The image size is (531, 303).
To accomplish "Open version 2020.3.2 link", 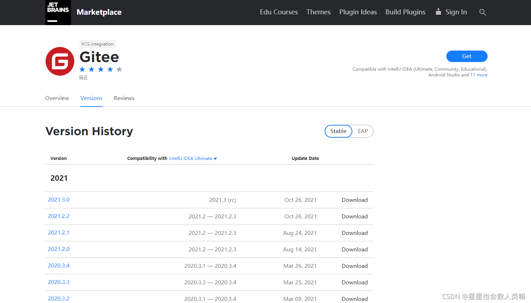I will click(59, 299).
